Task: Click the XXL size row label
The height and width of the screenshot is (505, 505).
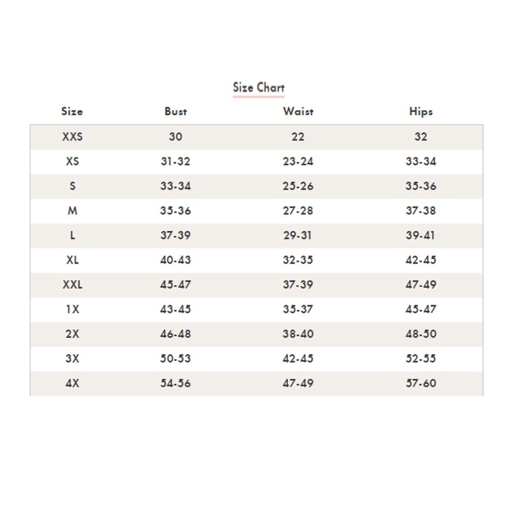Action: click(x=72, y=285)
